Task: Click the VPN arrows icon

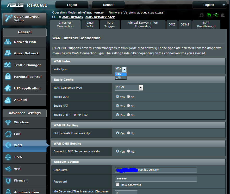Action: (x=8, y=169)
